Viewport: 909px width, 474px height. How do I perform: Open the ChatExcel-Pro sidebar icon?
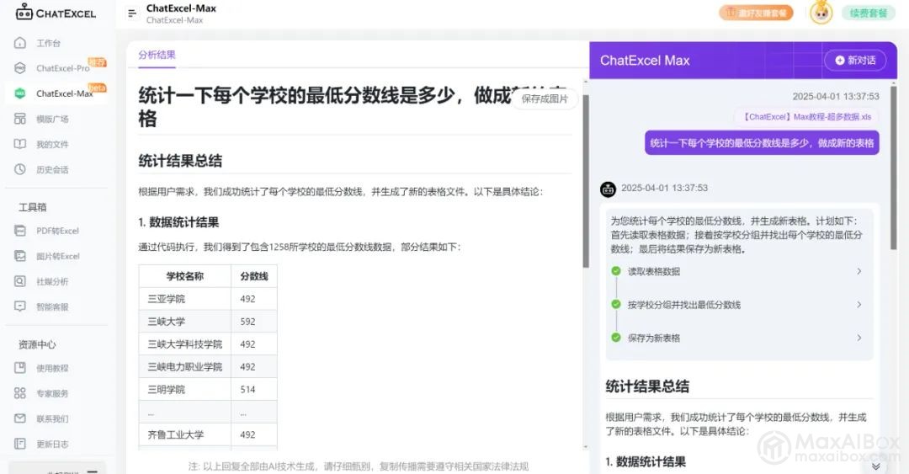click(x=20, y=68)
